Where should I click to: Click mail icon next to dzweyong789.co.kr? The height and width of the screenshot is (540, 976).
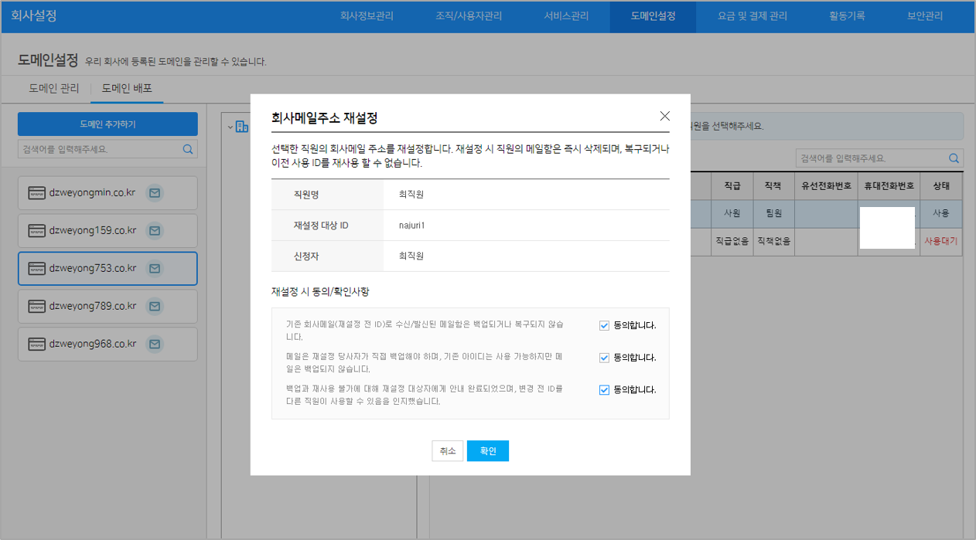pyautogui.click(x=155, y=307)
